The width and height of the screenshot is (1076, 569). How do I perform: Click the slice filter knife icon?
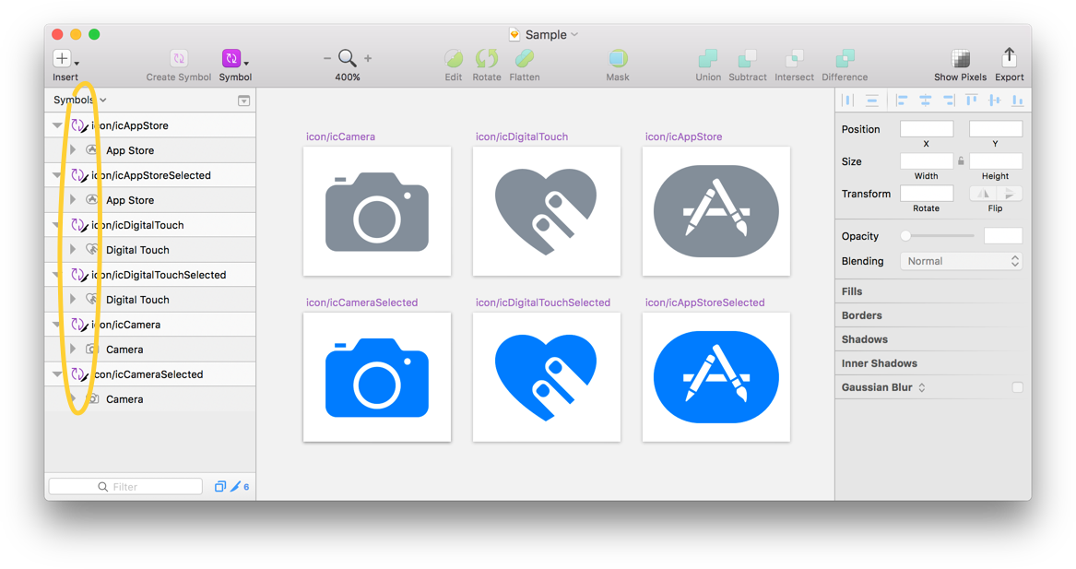tap(235, 487)
